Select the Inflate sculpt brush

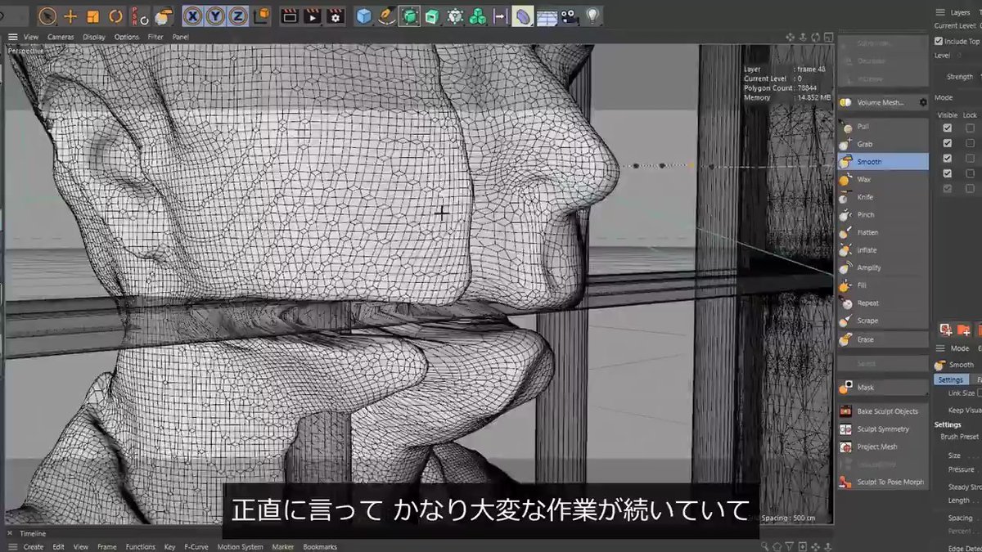pos(867,250)
